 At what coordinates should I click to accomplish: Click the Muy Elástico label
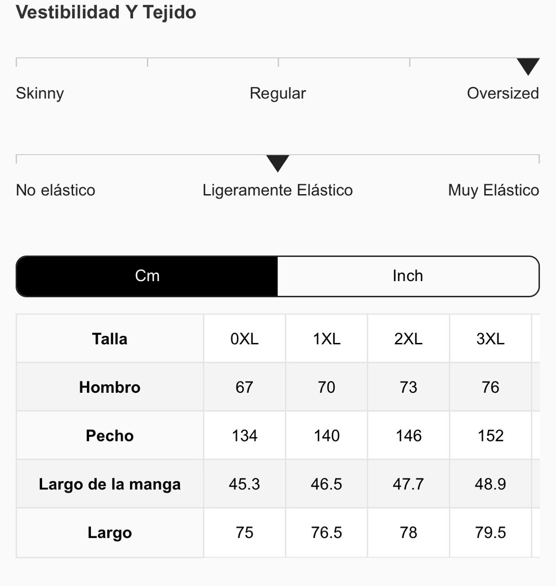[x=493, y=190]
